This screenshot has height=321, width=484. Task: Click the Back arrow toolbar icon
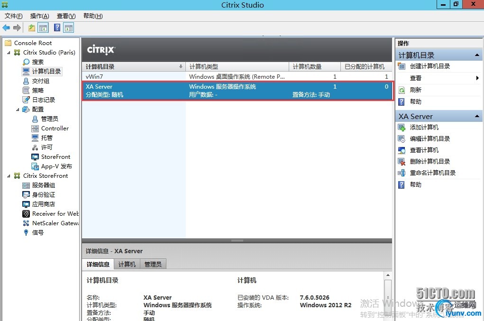(x=6, y=28)
